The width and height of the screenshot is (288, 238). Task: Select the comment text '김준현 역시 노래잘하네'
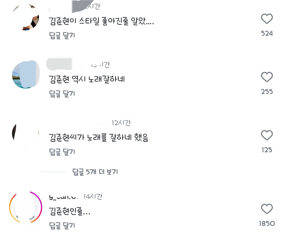pos(87,79)
